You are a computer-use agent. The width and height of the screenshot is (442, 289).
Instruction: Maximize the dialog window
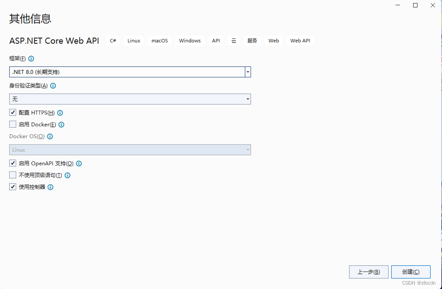[415, 5]
